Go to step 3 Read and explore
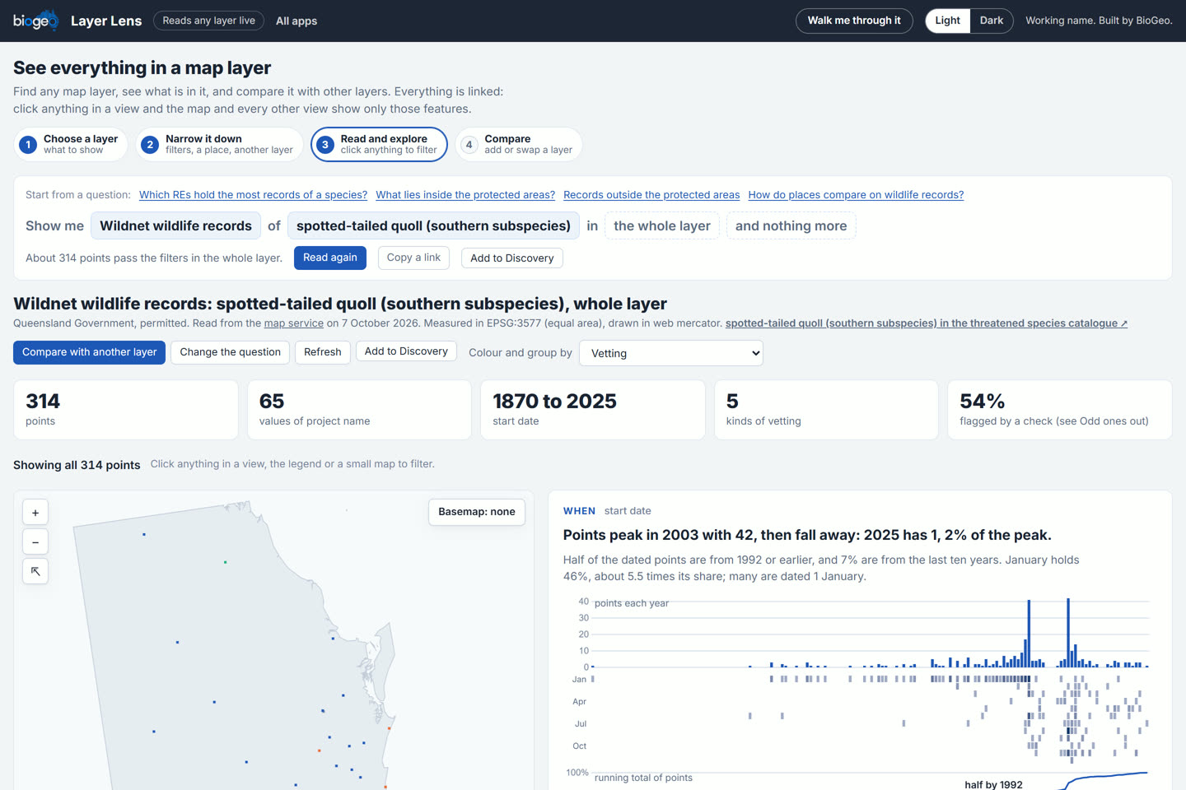Viewport: 1186px width, 790px height. click(379, 144)
